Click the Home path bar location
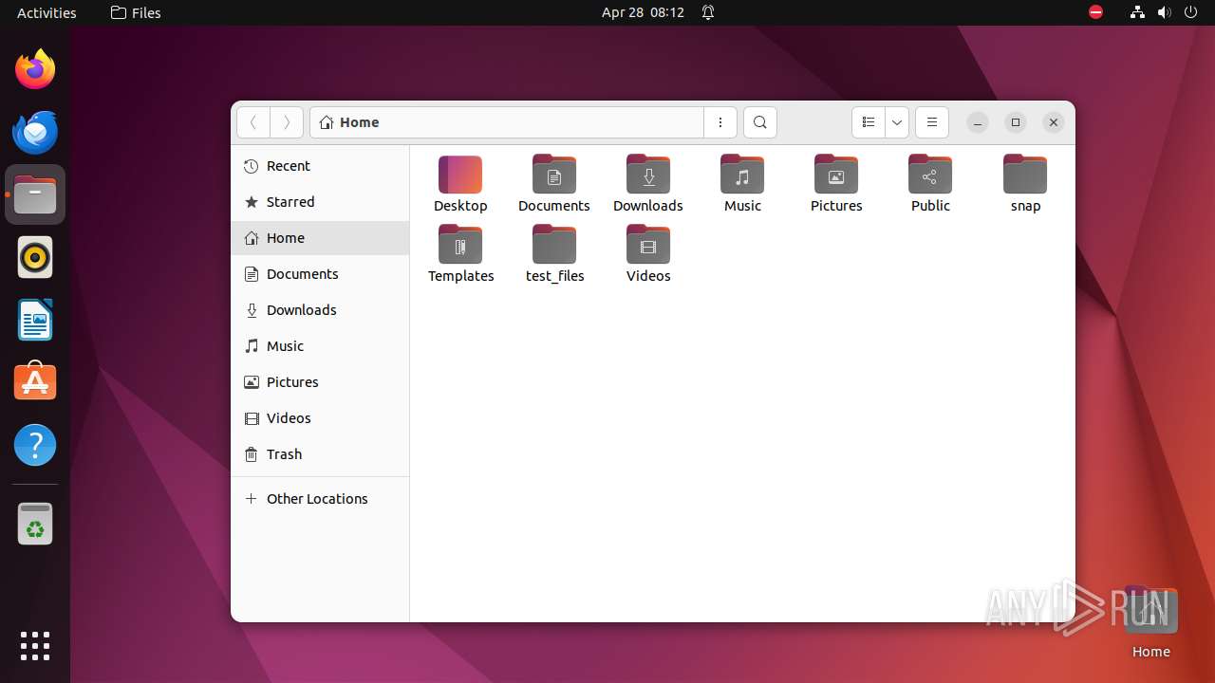Image resolution: width=1215 pixels, height=683 pixels. (349, 122)
